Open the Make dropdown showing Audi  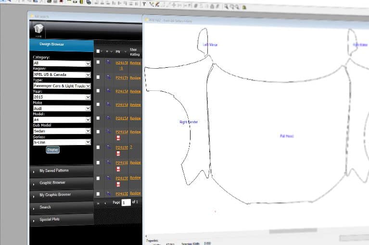click(62, 108)
